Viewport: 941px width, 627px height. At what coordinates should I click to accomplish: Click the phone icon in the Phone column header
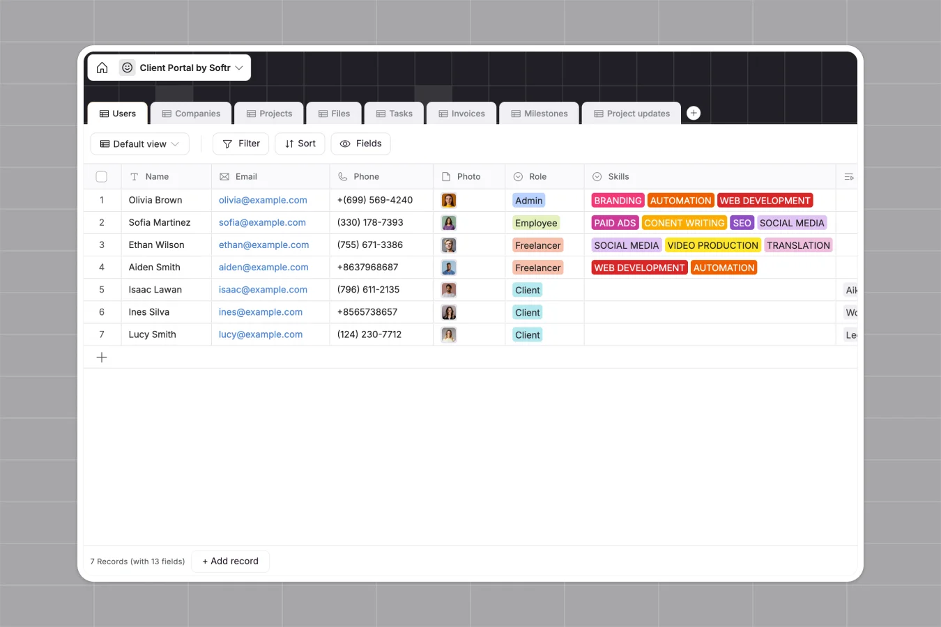(342, 176)
